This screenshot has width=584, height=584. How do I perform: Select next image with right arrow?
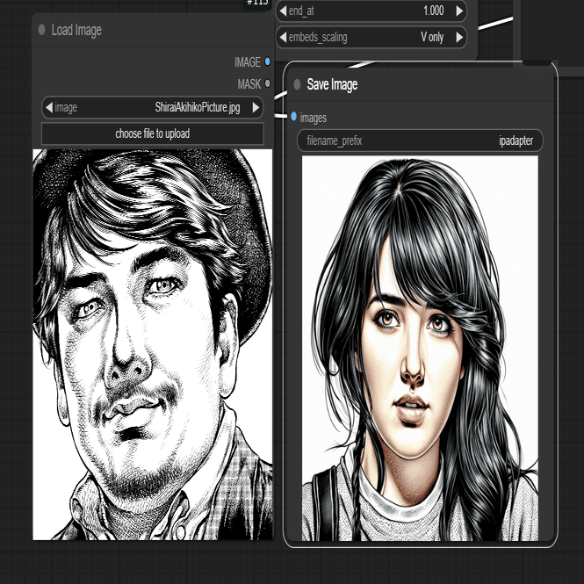256,108
